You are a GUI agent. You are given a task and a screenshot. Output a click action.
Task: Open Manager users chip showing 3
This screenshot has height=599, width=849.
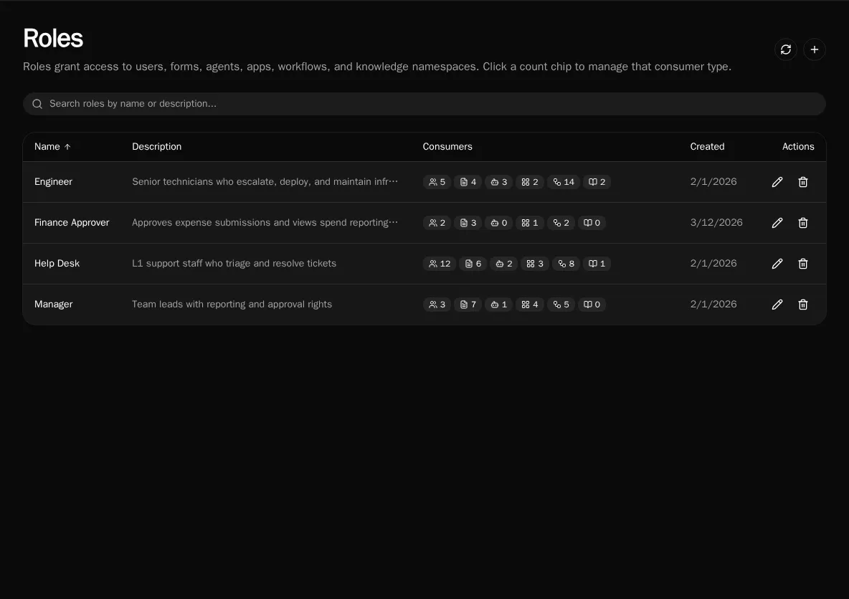coord(437,305)
